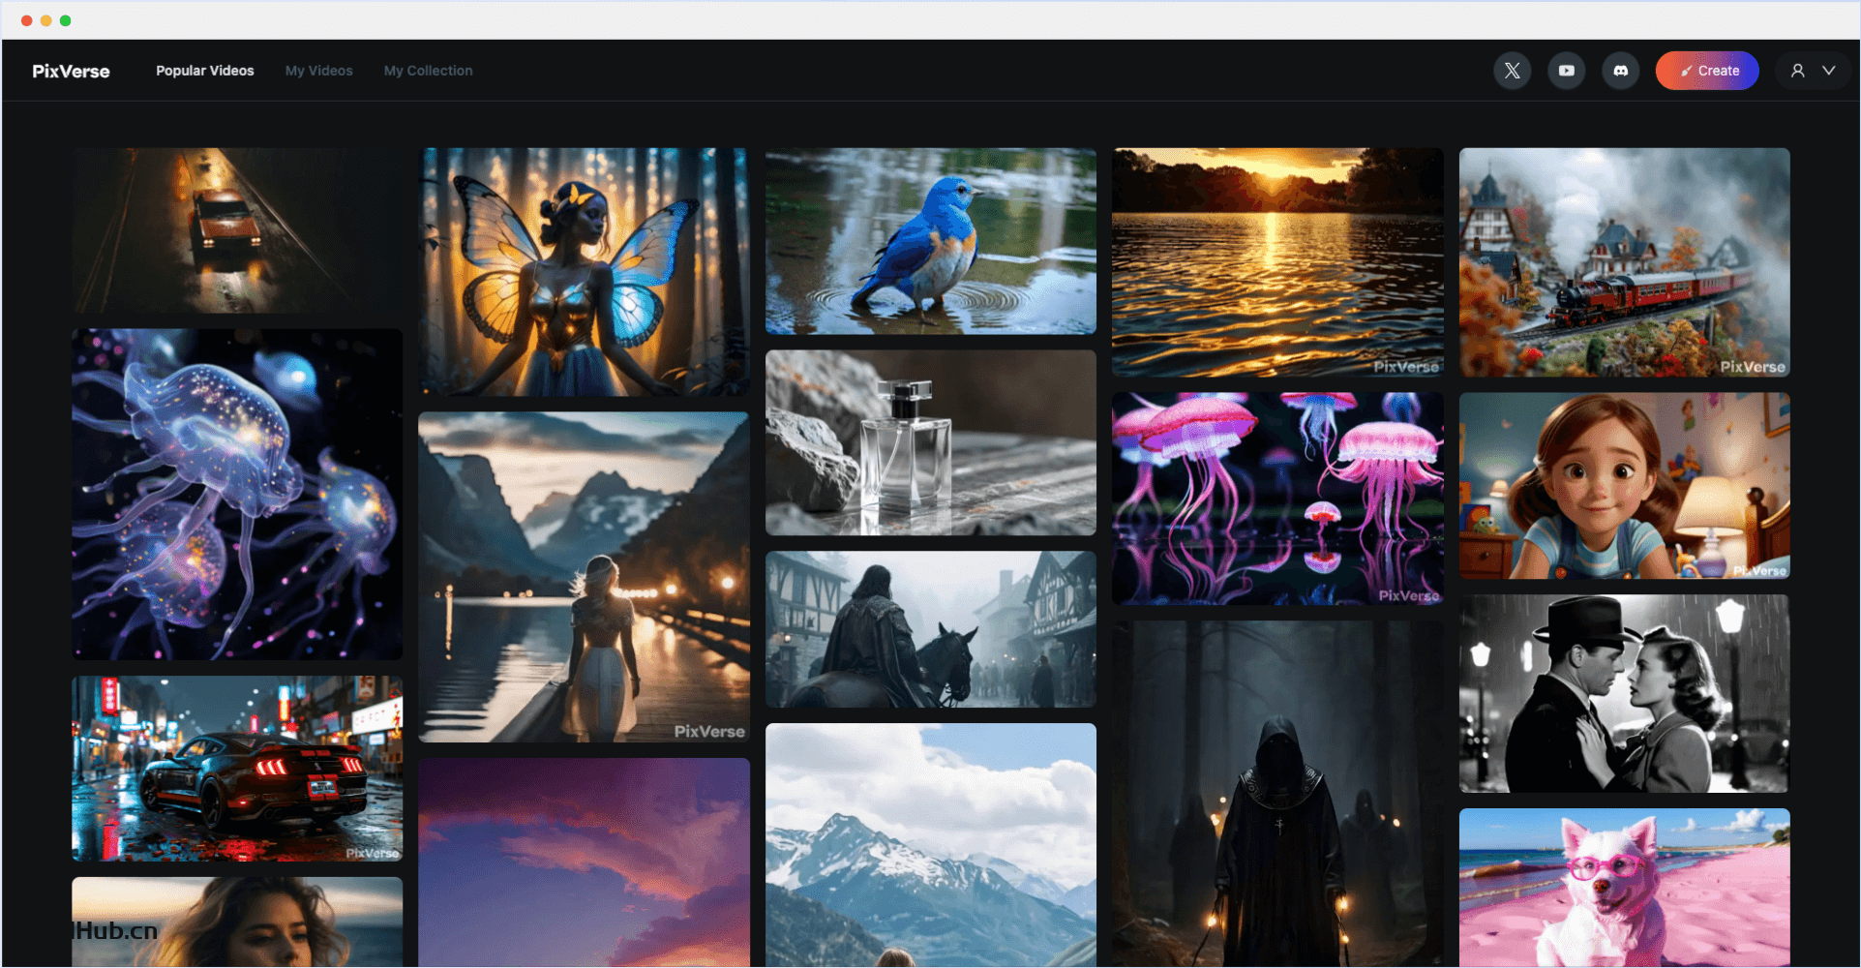1861x968 pixels.
Task: Open the horseman in foggy village video
Action: [x=931, y=629]
